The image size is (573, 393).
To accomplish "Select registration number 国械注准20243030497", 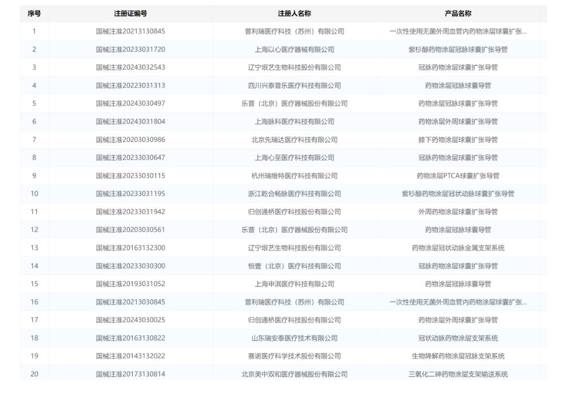I will click(131, 104).
